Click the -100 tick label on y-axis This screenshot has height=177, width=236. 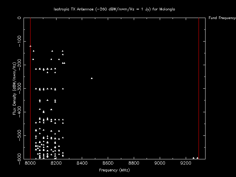pyautogui.click(x=20, y=41)
